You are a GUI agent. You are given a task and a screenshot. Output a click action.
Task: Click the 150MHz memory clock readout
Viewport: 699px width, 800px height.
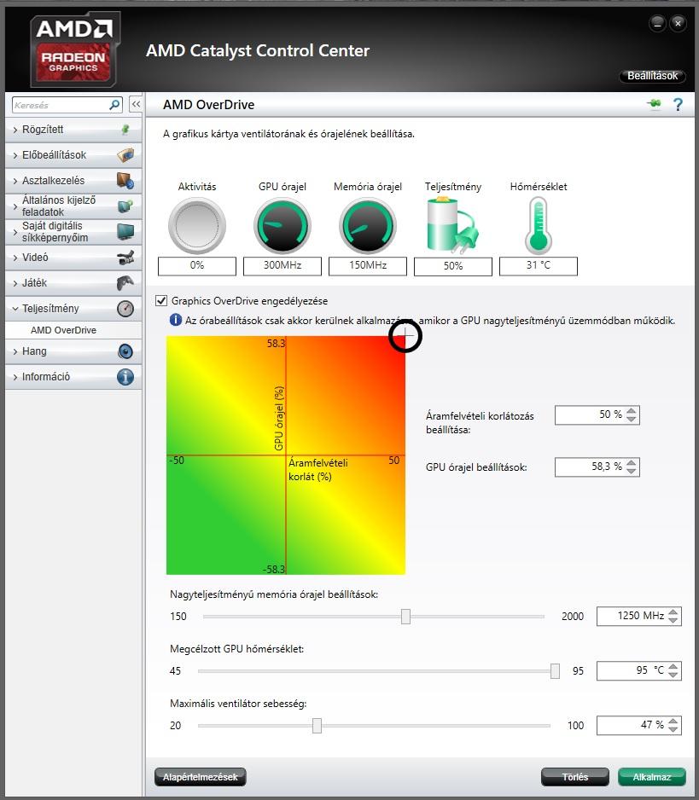coord(368,266)
